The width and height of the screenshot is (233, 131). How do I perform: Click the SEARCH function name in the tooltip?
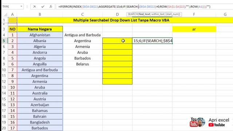[x=133, y=14]
